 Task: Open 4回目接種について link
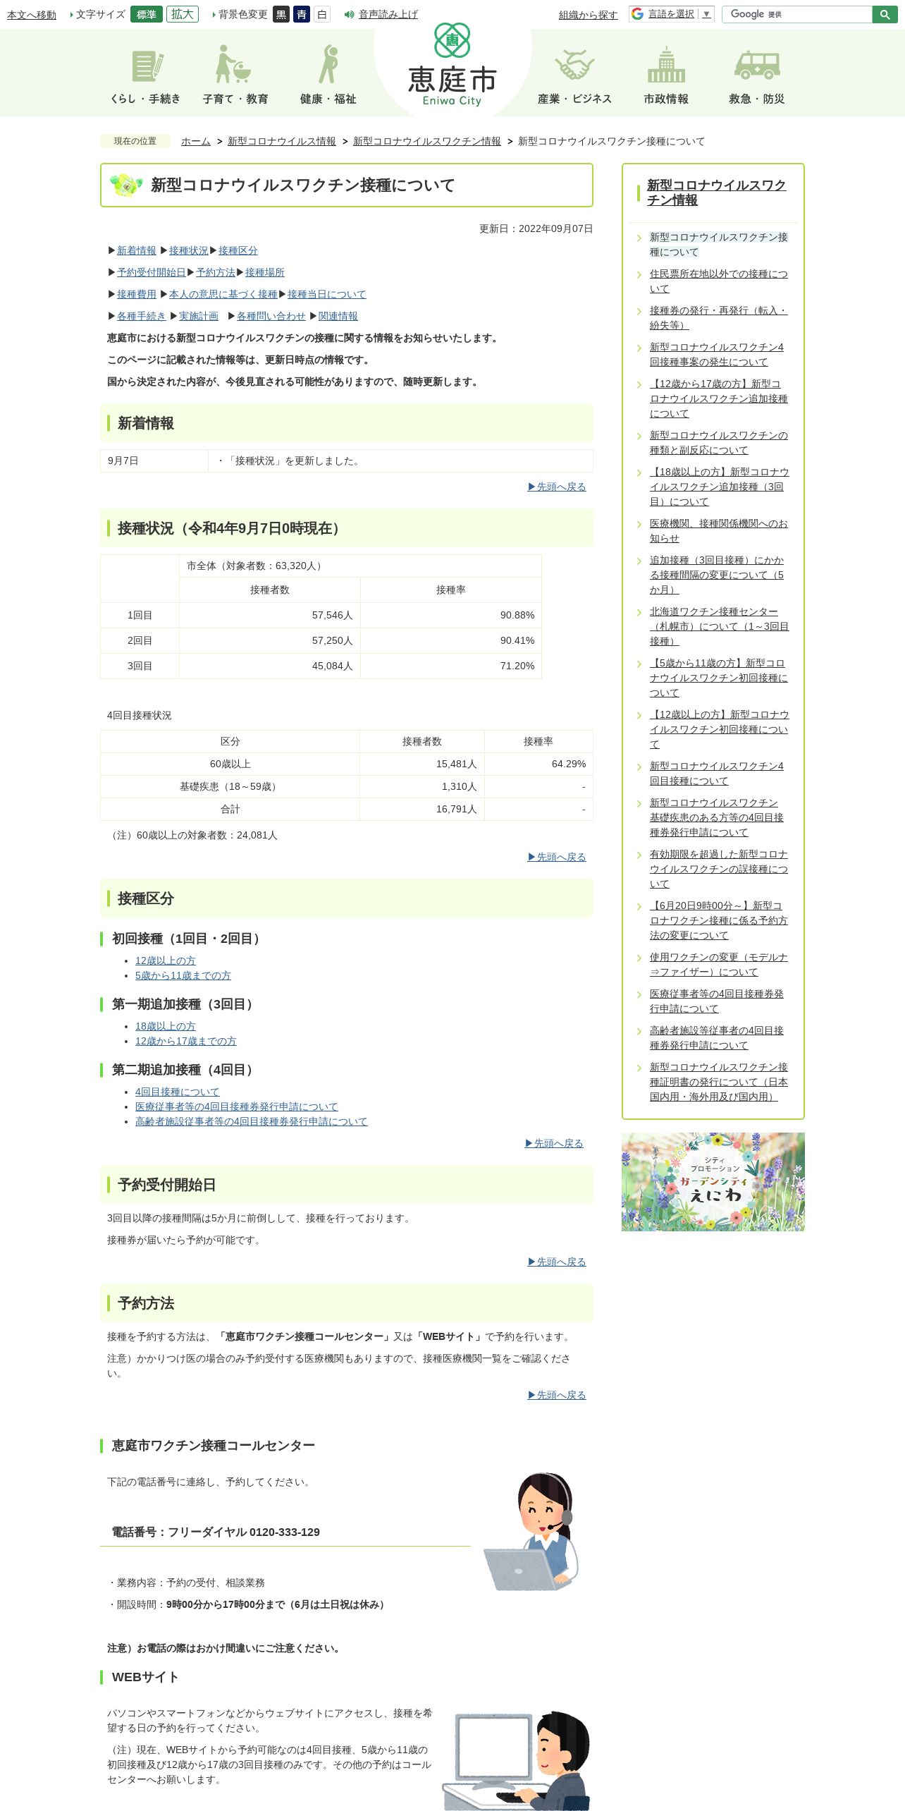click(x=178, y=1092)
